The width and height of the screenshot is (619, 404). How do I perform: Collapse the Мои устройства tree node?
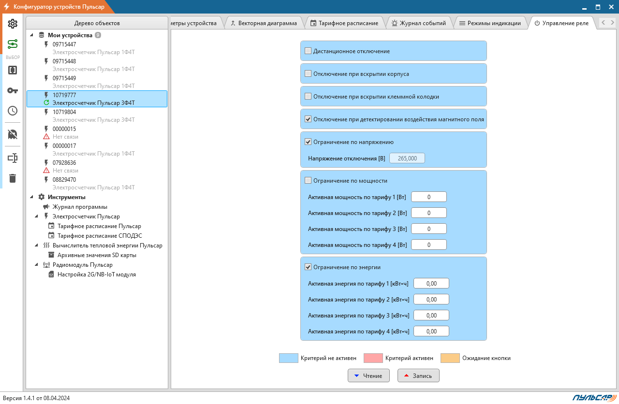point(32,35)
